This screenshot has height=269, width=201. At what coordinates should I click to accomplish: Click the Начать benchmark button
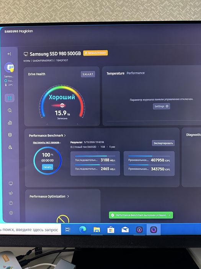tap(47, 167)
